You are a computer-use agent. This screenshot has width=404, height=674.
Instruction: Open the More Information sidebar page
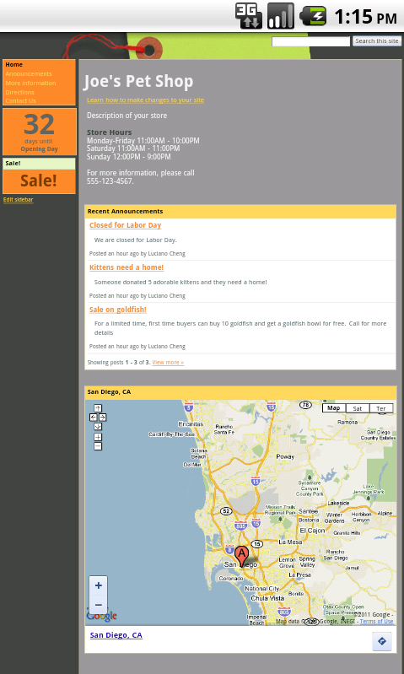pos(30,83)
